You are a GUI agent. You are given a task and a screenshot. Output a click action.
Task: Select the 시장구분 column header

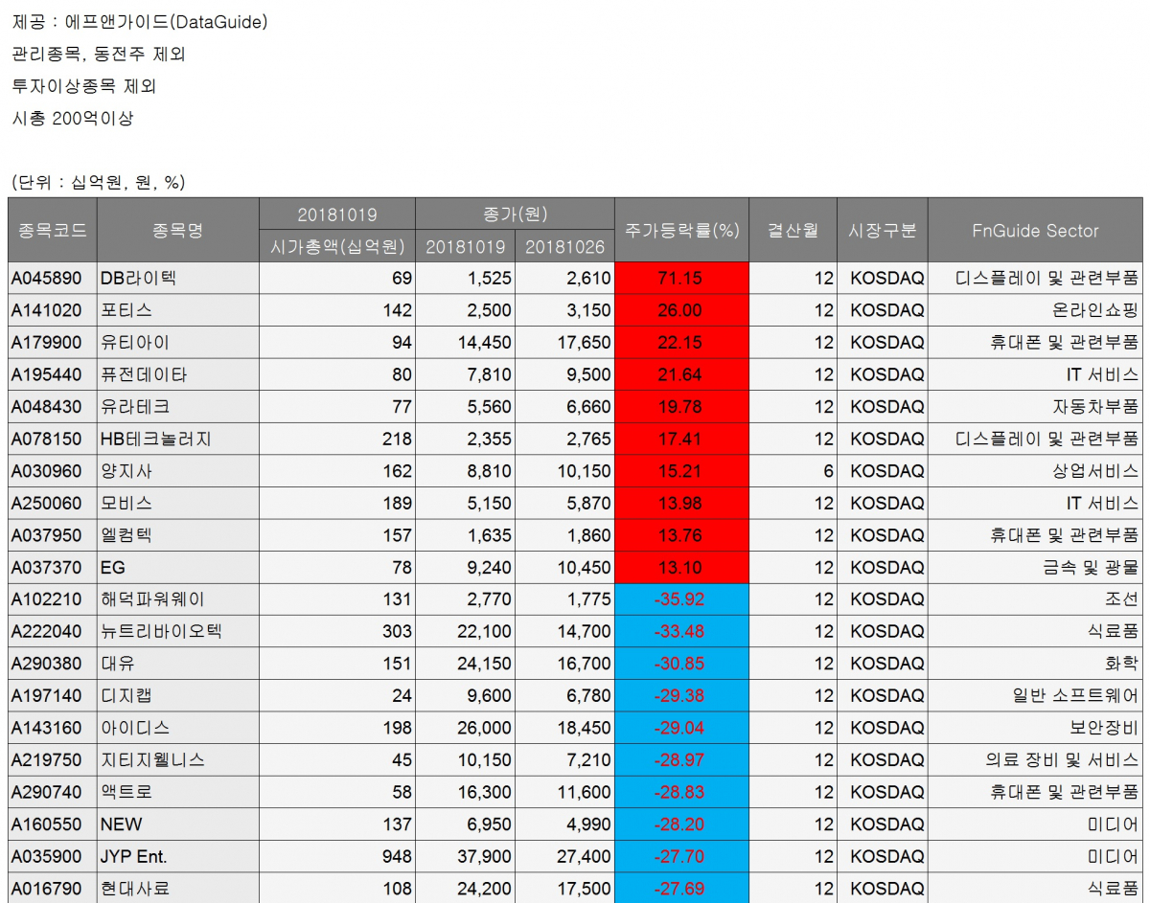(882, 230)
